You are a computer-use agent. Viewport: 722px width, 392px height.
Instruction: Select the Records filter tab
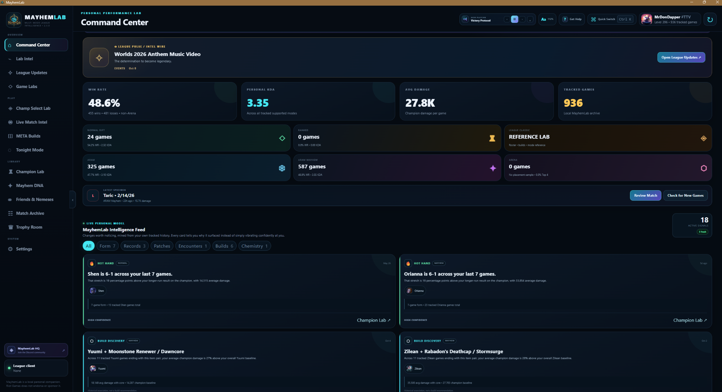(135, 246)
